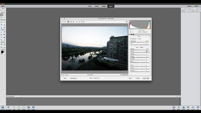Show the Layers panel

[174, 108]
